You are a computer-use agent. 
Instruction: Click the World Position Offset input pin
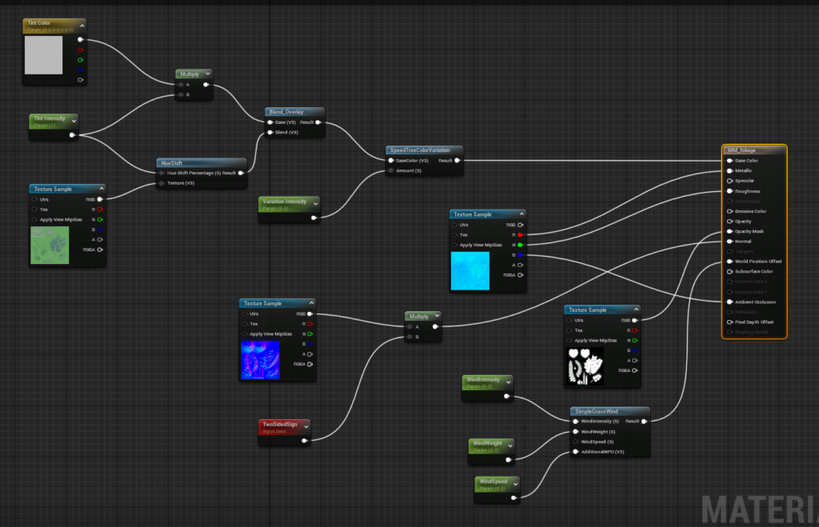(729, 262)
